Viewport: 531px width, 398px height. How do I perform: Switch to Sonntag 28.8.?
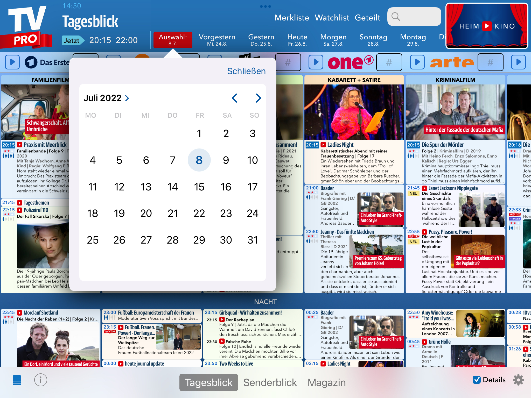coord(373,40)
